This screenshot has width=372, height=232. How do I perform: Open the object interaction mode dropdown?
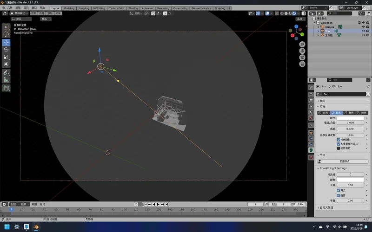pos(19,13)
